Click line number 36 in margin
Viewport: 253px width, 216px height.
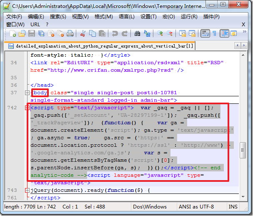[14, 85]
